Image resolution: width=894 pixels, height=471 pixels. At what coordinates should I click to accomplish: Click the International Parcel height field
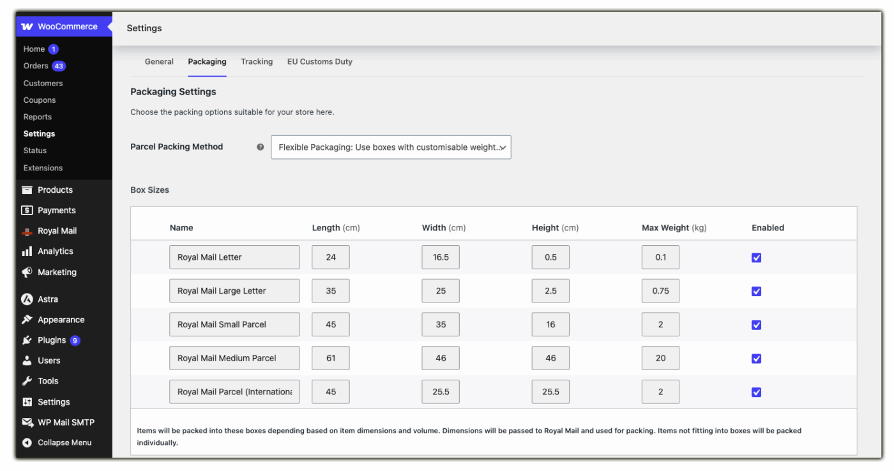(x=550, y=392)
